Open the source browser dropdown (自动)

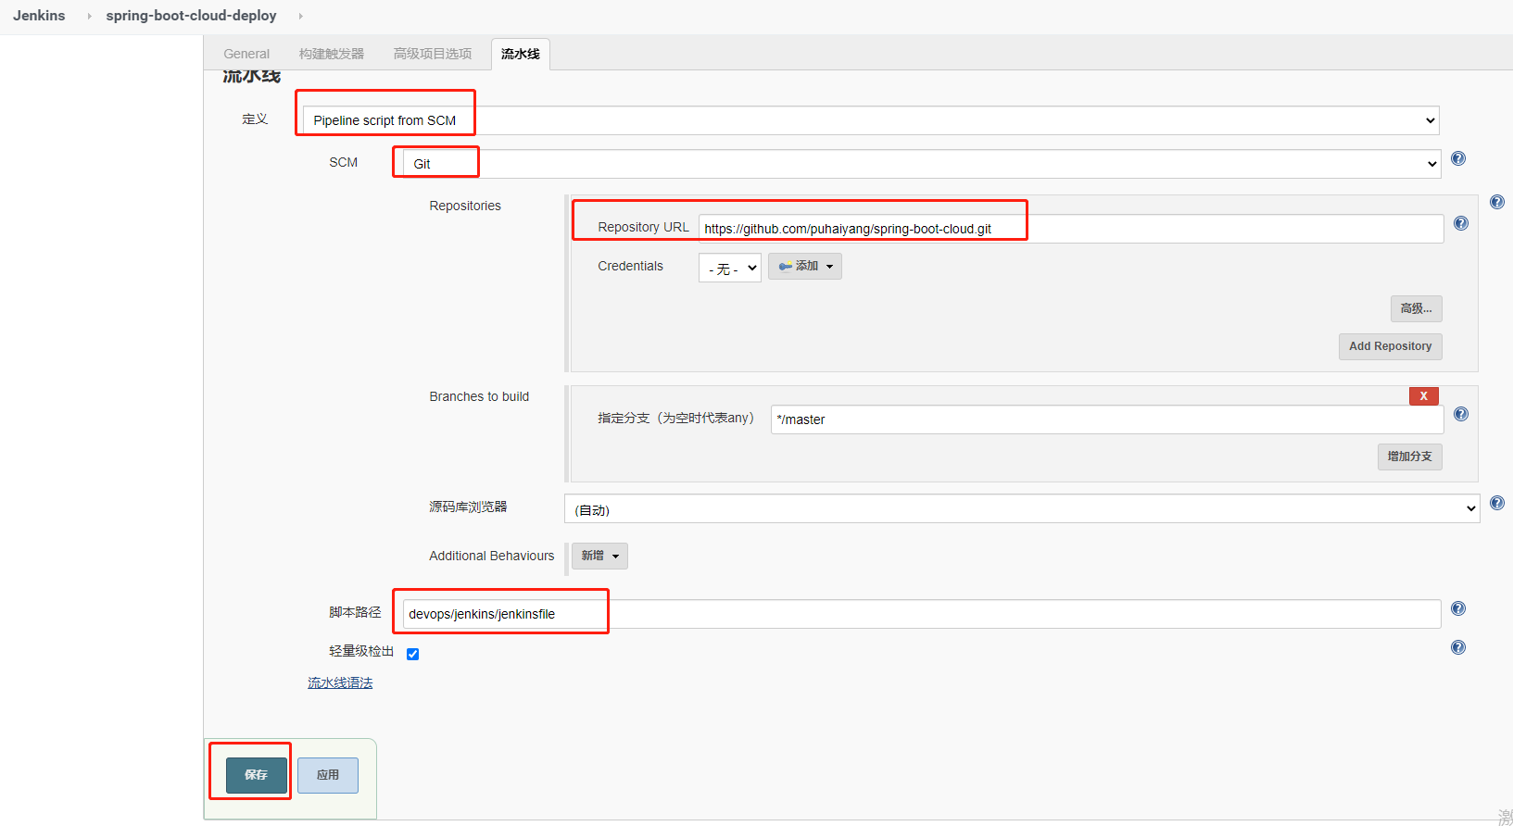point(1022,508)
